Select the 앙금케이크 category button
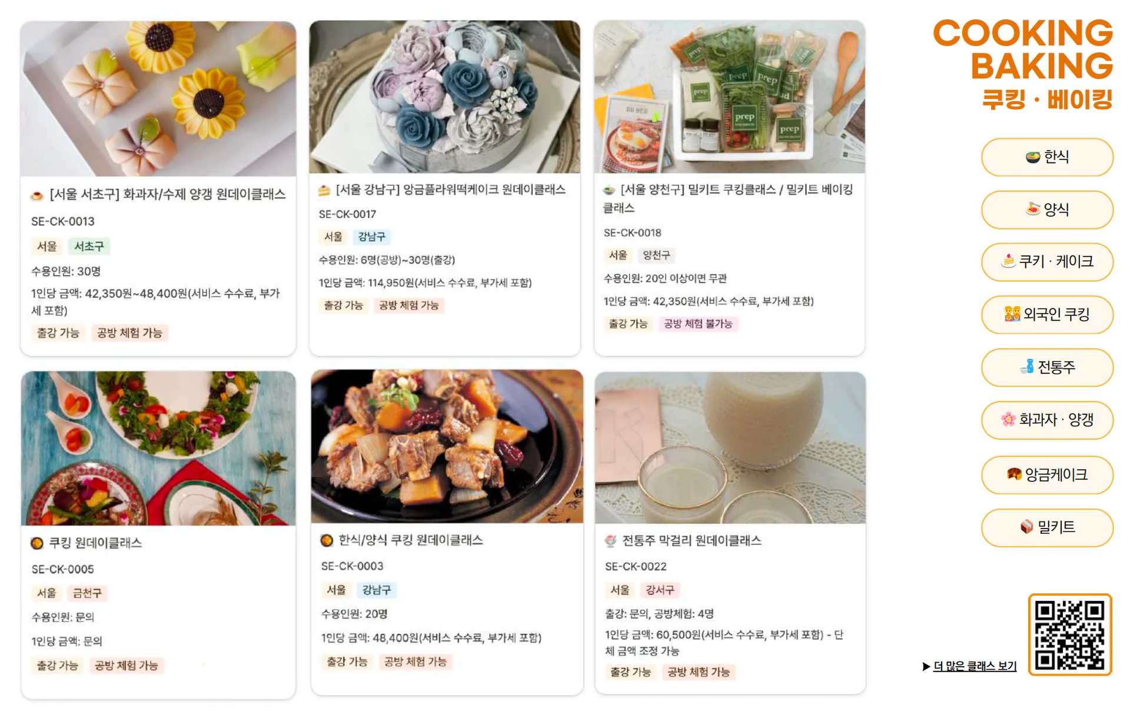The image size is (1130, 718). click(x=1046, y=475)
